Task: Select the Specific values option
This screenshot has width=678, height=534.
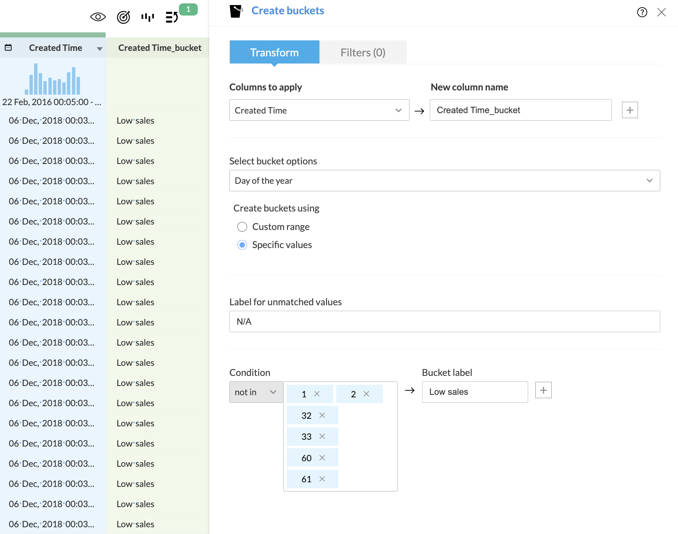Action: click(242, 245)
